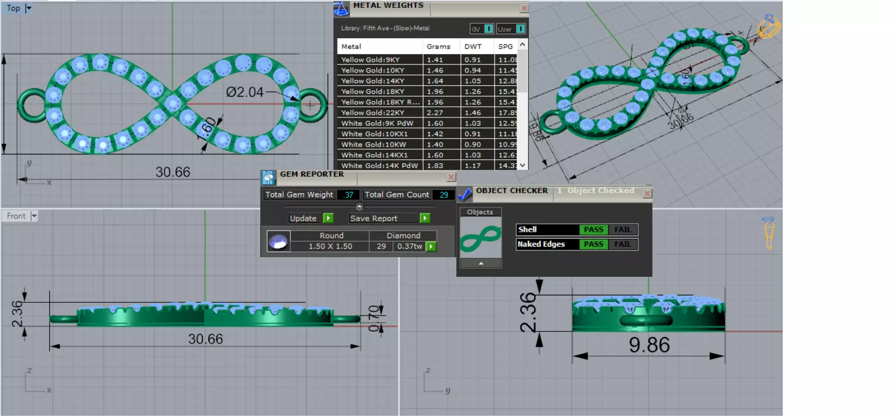Select the Yellow Gold:18KY R... row
The width and height of the screenshot is (893, 416).
click(427, 102)
